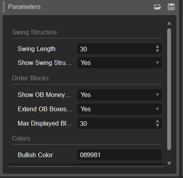Click the Parameters panel title

(24, 7)
